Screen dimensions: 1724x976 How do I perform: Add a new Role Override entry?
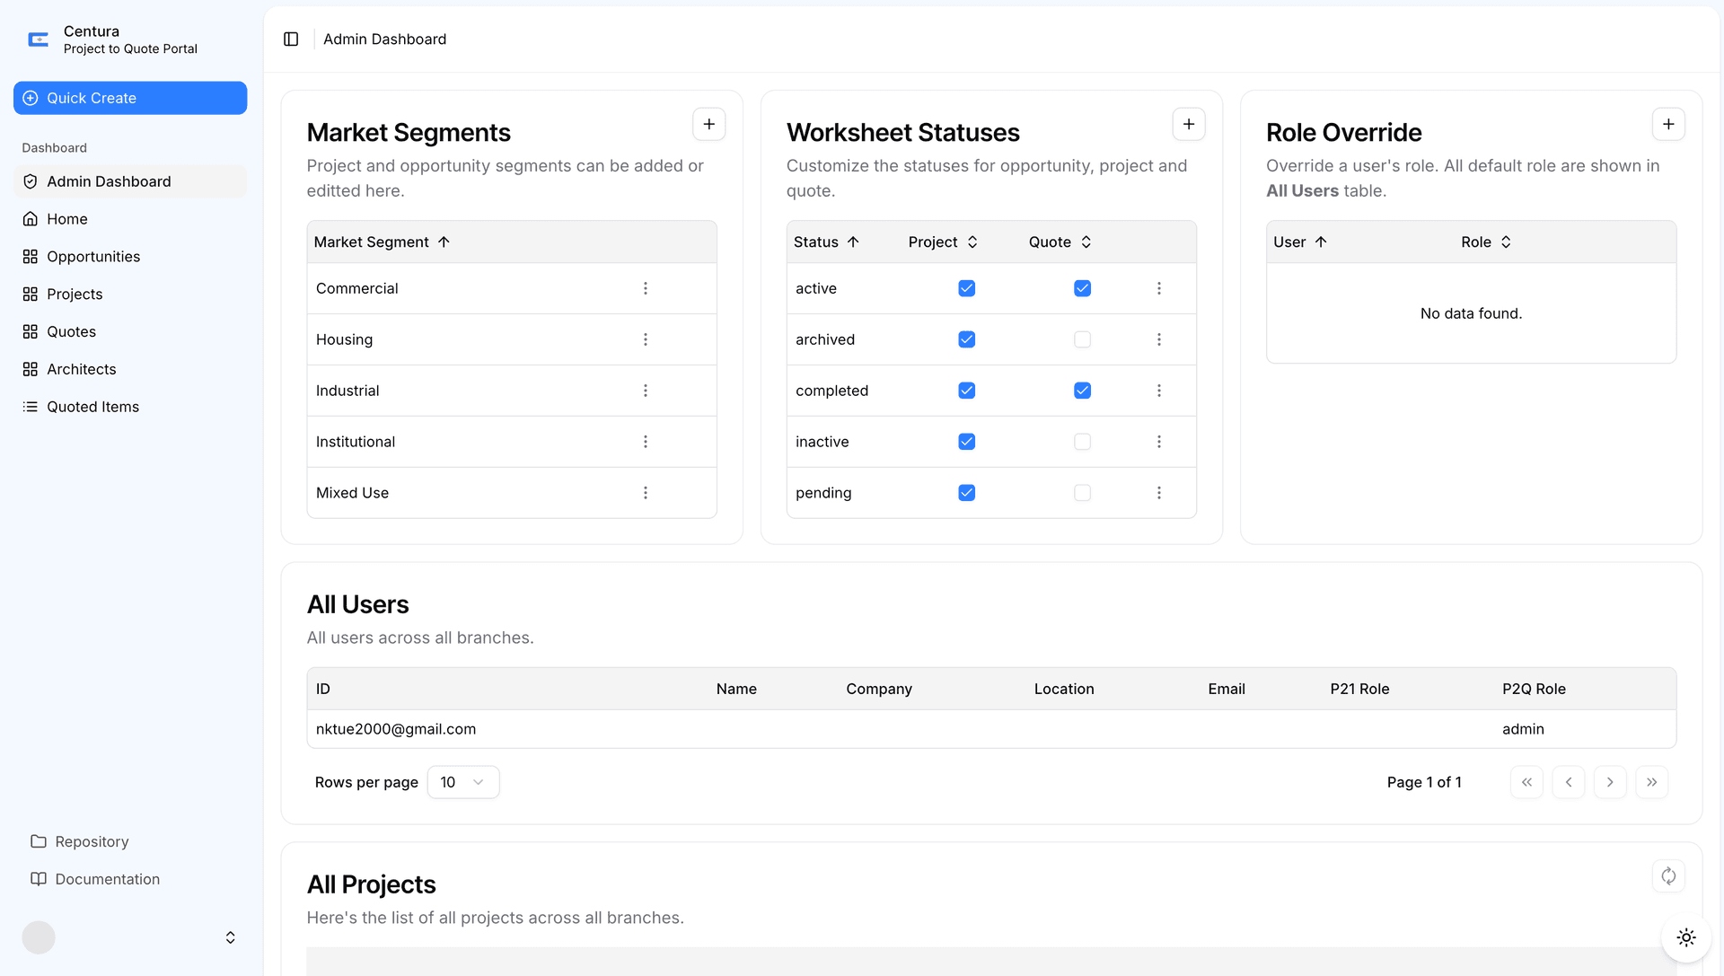[x=1668, y=124]
